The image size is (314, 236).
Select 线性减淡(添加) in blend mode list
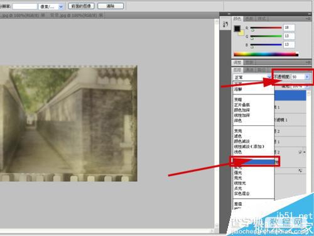249,147
